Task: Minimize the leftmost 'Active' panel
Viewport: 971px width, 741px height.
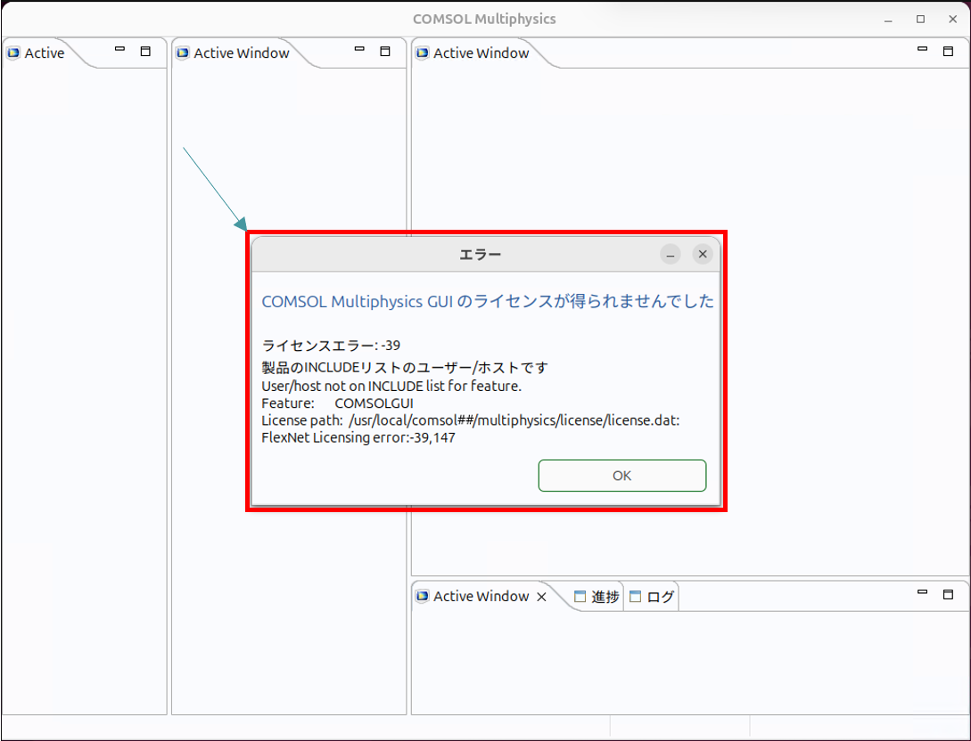Action: click(119, 52)
